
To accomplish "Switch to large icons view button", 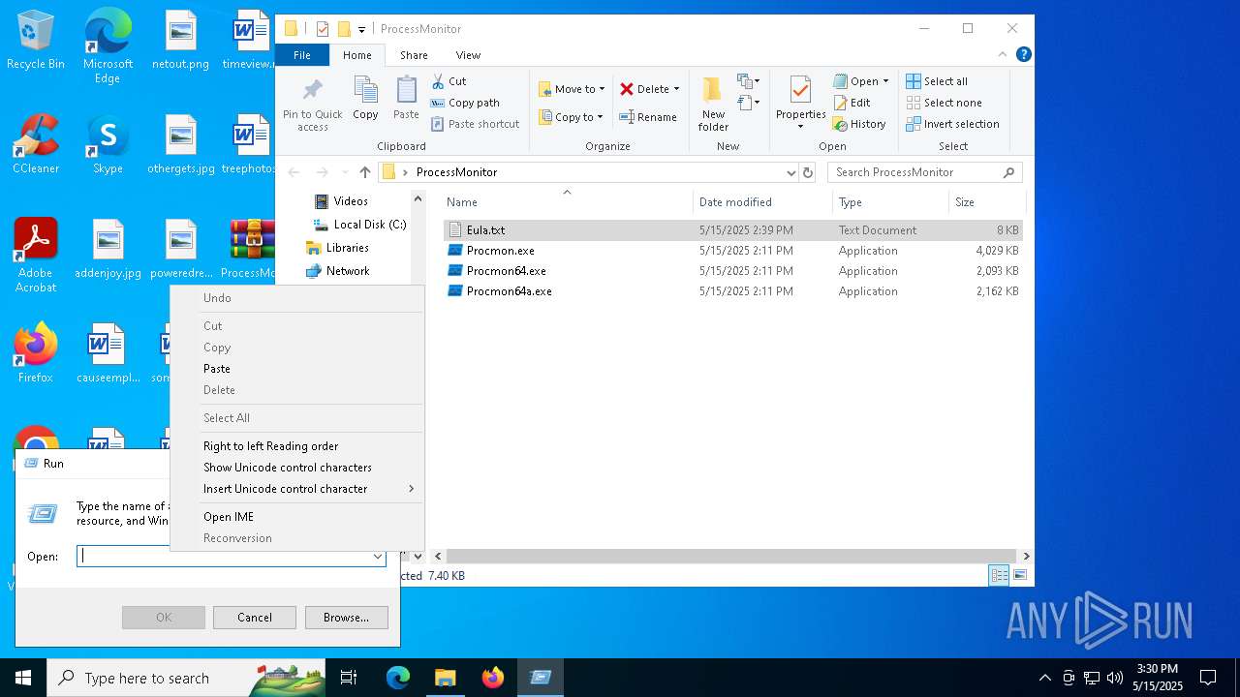I will (1020, 576).
